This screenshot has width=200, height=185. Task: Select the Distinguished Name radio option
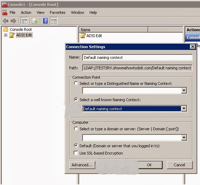point(76,83)
